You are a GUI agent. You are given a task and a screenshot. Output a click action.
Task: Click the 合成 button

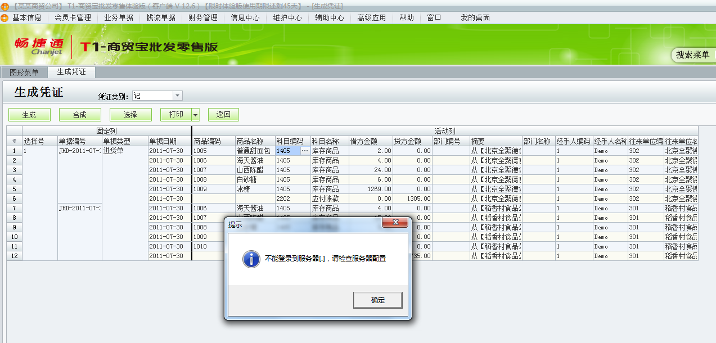(x=80, y=115)
